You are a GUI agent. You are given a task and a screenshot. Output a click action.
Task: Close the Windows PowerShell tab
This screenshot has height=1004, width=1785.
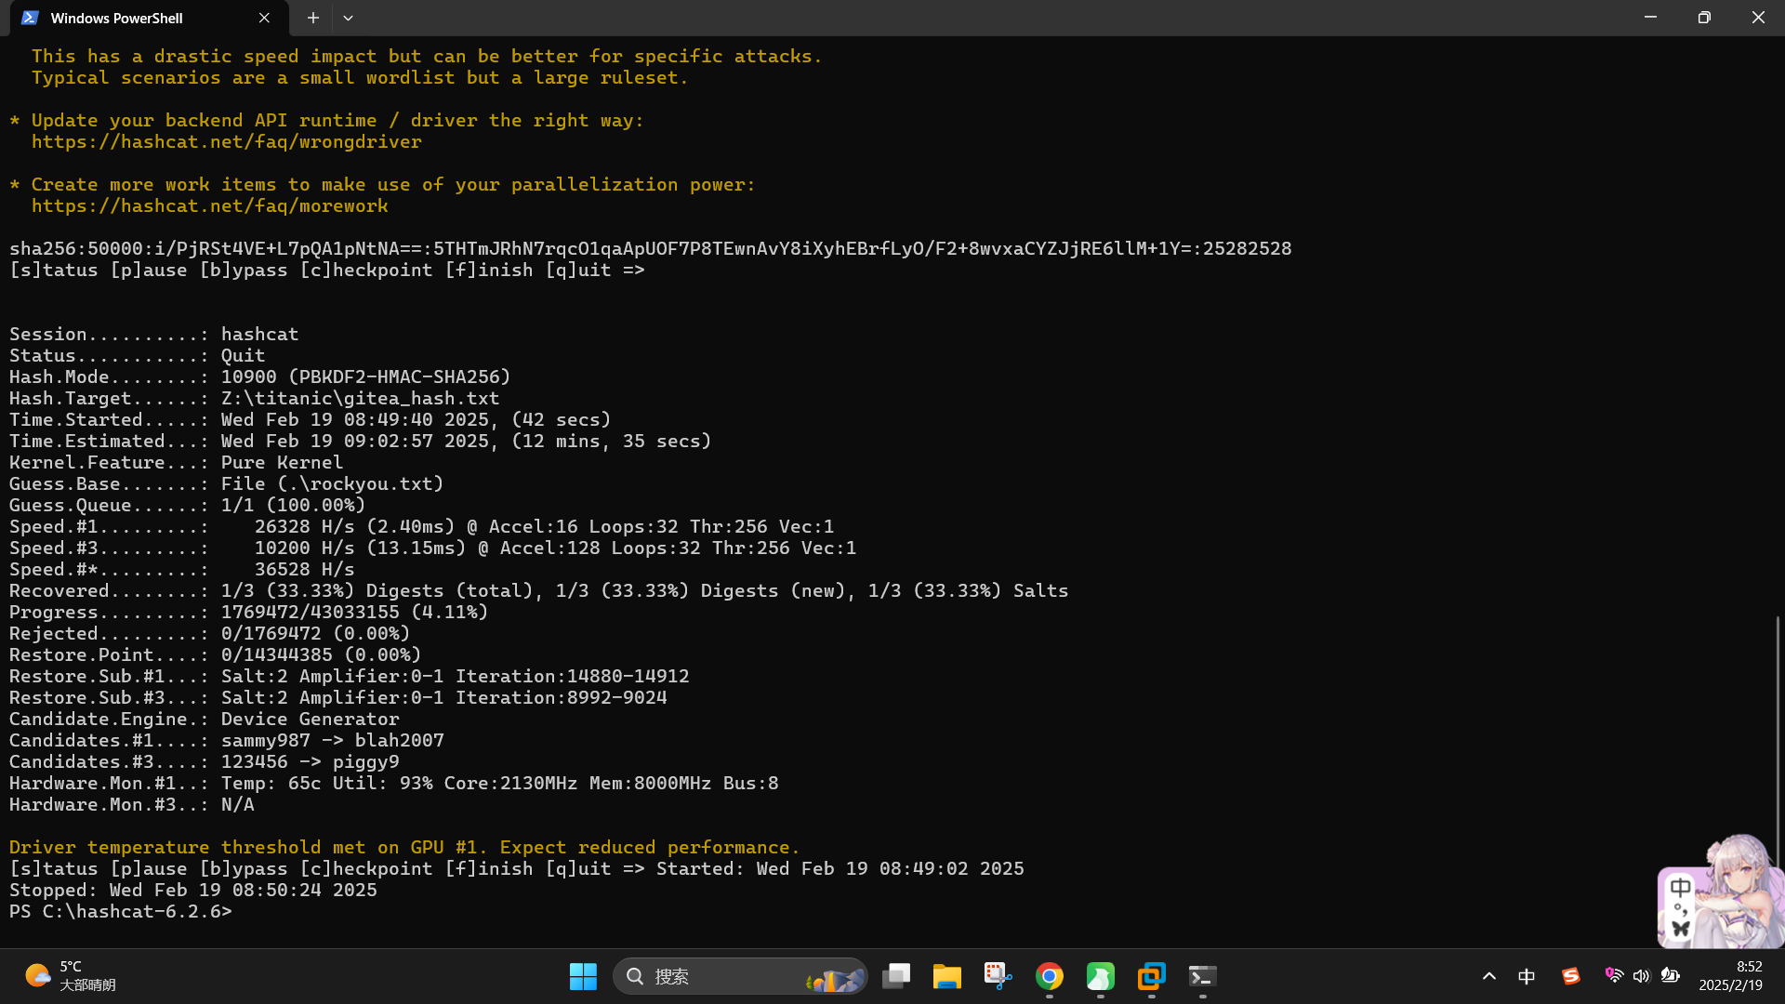click(x=264, y=18)
